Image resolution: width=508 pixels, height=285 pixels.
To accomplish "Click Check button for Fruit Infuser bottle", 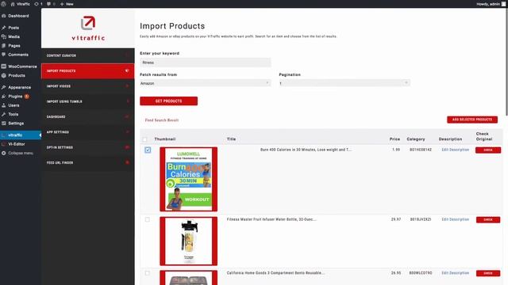I will tap(488, 220).
